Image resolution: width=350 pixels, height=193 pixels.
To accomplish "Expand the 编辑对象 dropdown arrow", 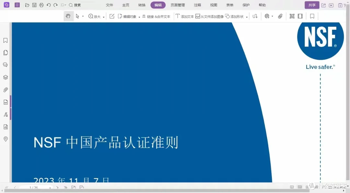I will click(139, 17).
